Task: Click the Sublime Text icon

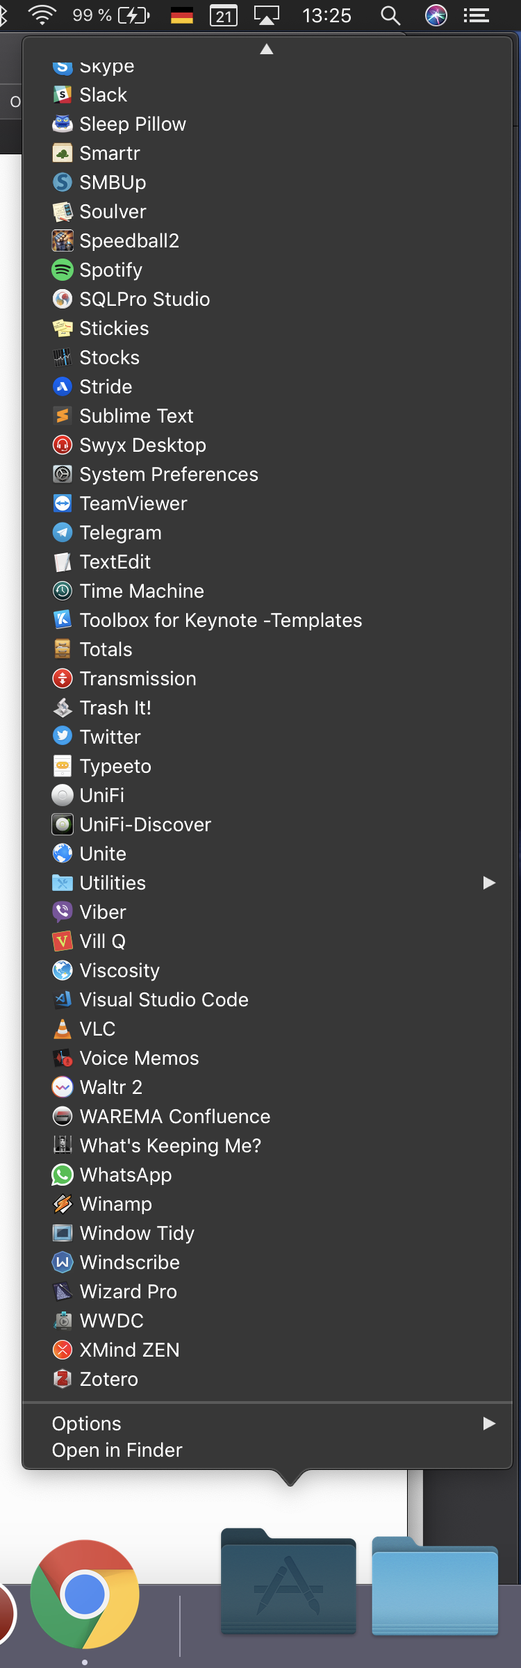Action: coord(63,416)
